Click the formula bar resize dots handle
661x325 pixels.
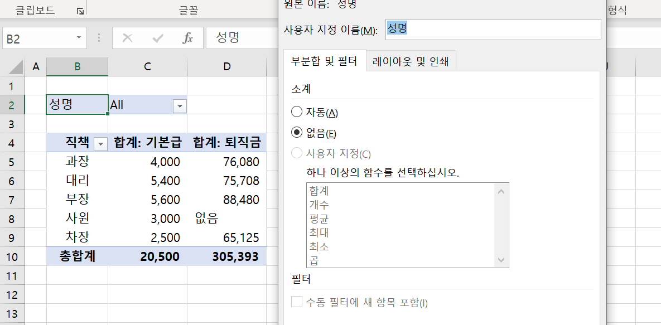[99, 38]
